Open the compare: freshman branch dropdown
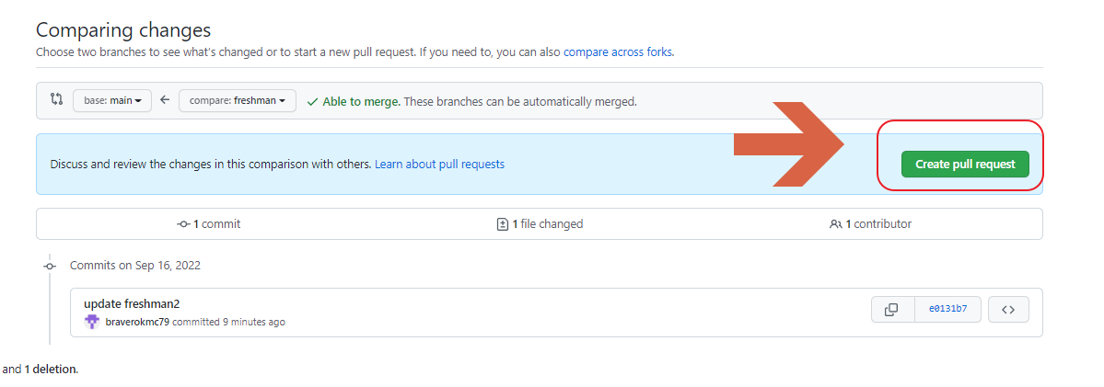The image size is (1104, 387). tap(238, 100)
